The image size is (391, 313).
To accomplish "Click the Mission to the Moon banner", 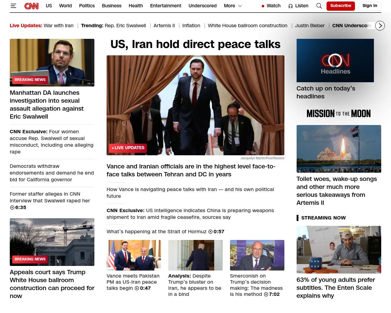I will [x=338, y=114].
